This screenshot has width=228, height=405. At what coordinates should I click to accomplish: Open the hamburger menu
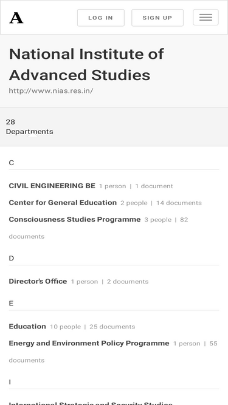[206, 18]
